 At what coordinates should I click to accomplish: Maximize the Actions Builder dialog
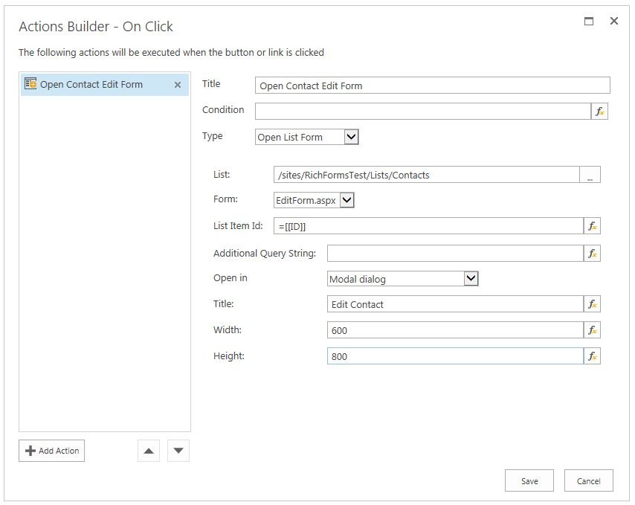(589, 22)
